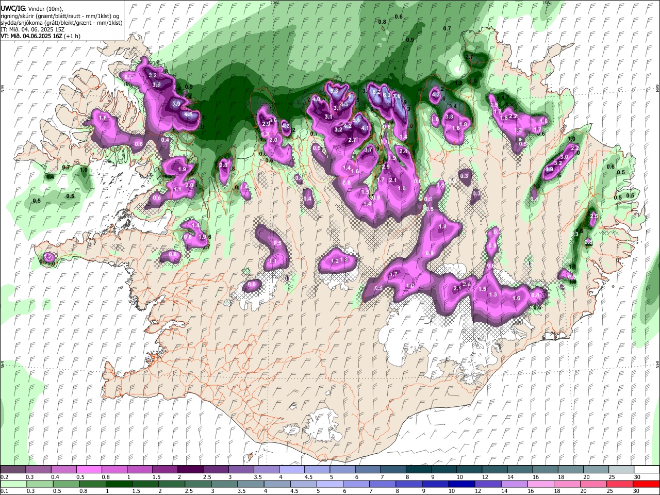The width and height of the screenshot is (660, 495).
Task: Click the 6.2 precipitation value on the map
Action: coord(376,93)
